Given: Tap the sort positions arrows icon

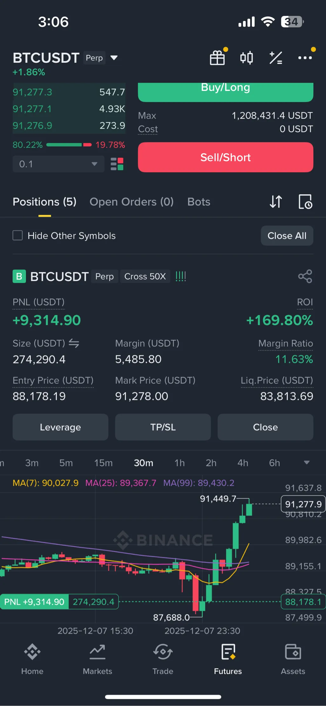Looking at the screenshot, I should (276, 202).
